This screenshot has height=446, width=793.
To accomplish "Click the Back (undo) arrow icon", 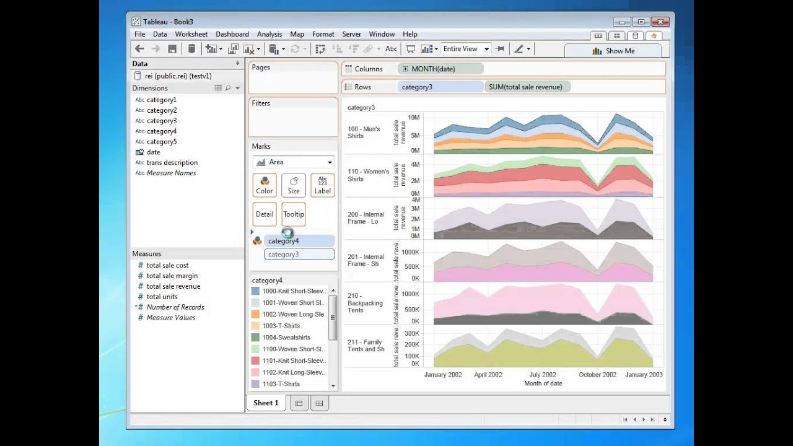I will pos(139,49).
